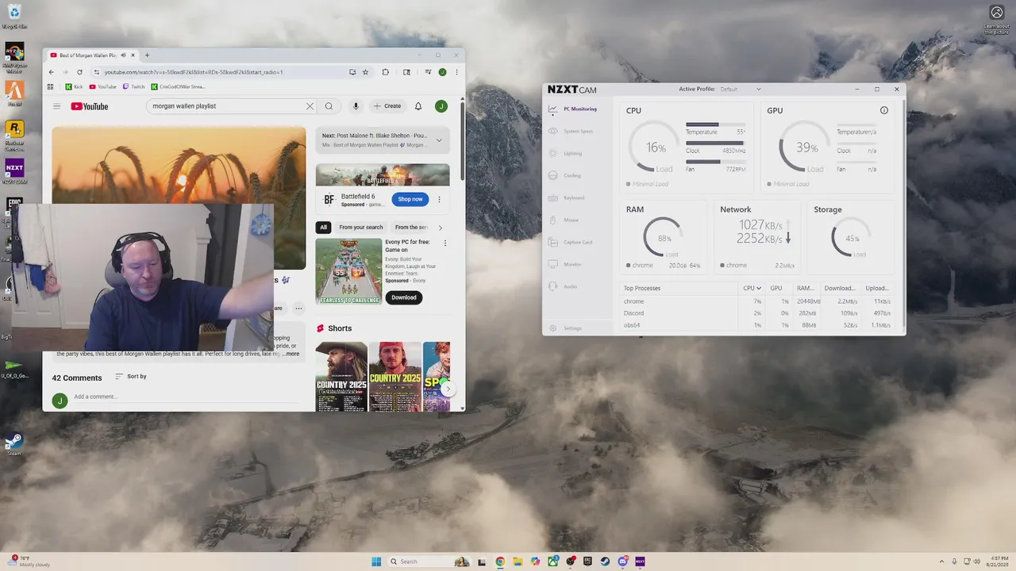The width and height of the screenshot is (1016, 571).
Task: Open NZXT CAM Settings
Action: [x=566, y=328]
